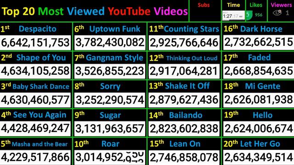Select the Roar title

tap(110, 144)
